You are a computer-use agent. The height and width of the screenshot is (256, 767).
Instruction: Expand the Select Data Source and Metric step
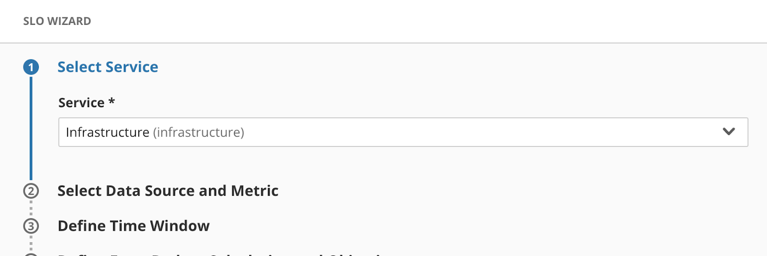(x=168, y=191)
